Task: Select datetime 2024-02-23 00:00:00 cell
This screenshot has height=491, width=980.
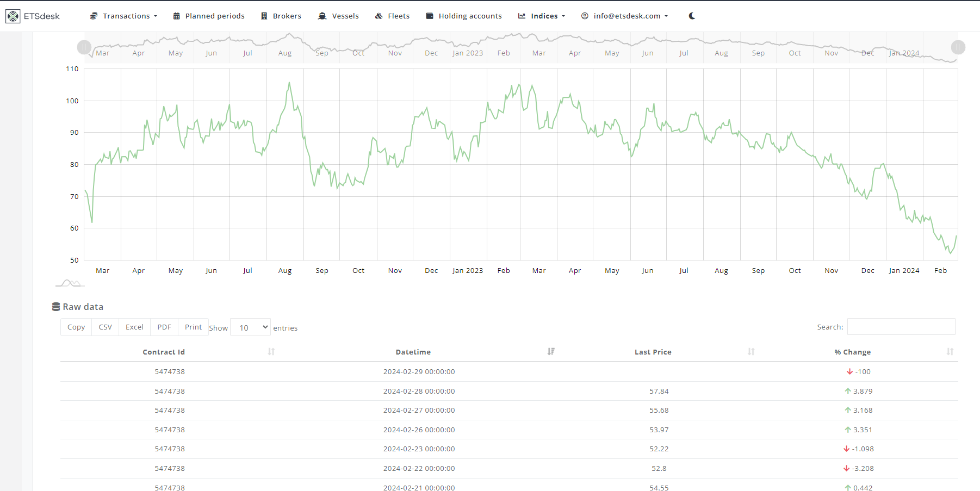Action: coord(419,449)
